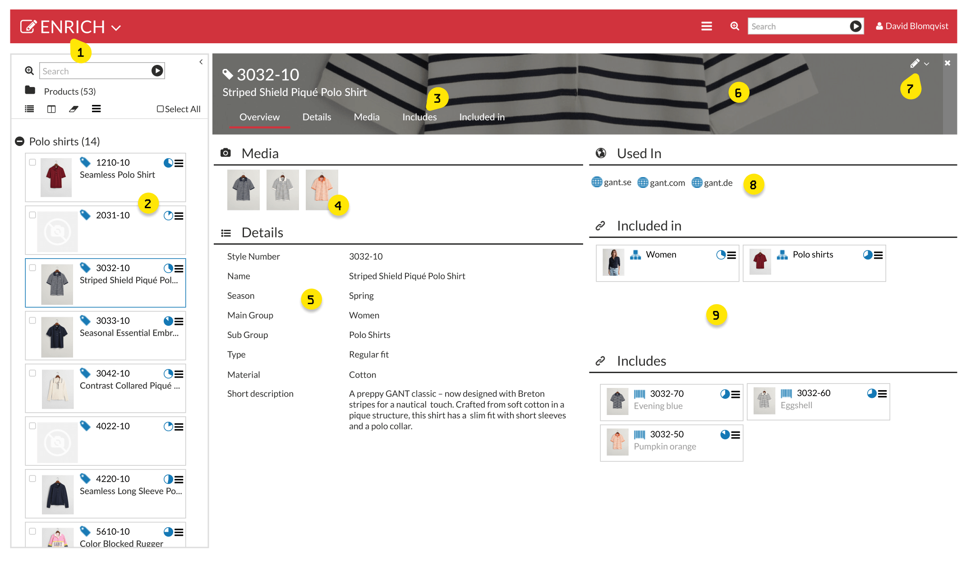Click the hierarchy icon on the Women card

tap(635, 255)
